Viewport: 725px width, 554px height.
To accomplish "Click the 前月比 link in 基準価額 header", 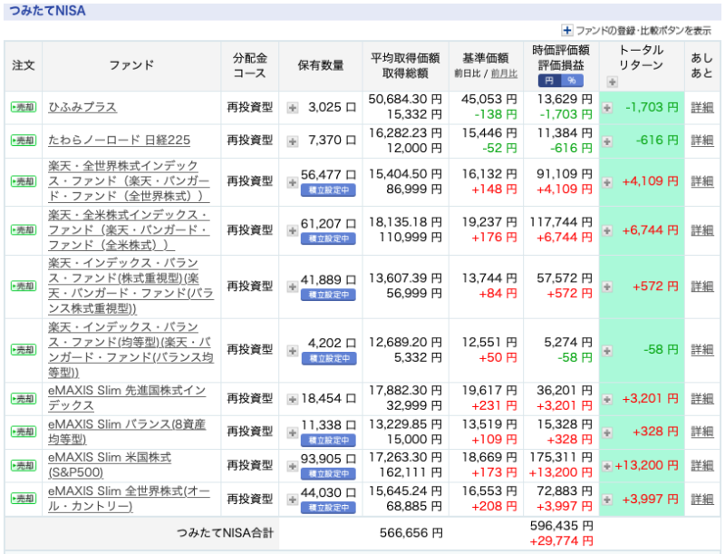I will (x=504, y=74).
